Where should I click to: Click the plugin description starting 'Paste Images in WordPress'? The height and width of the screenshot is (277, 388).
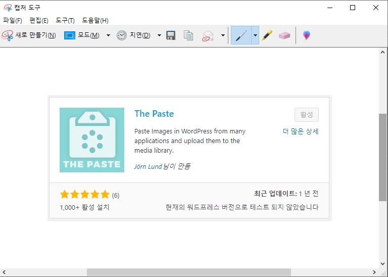[190, 141]
